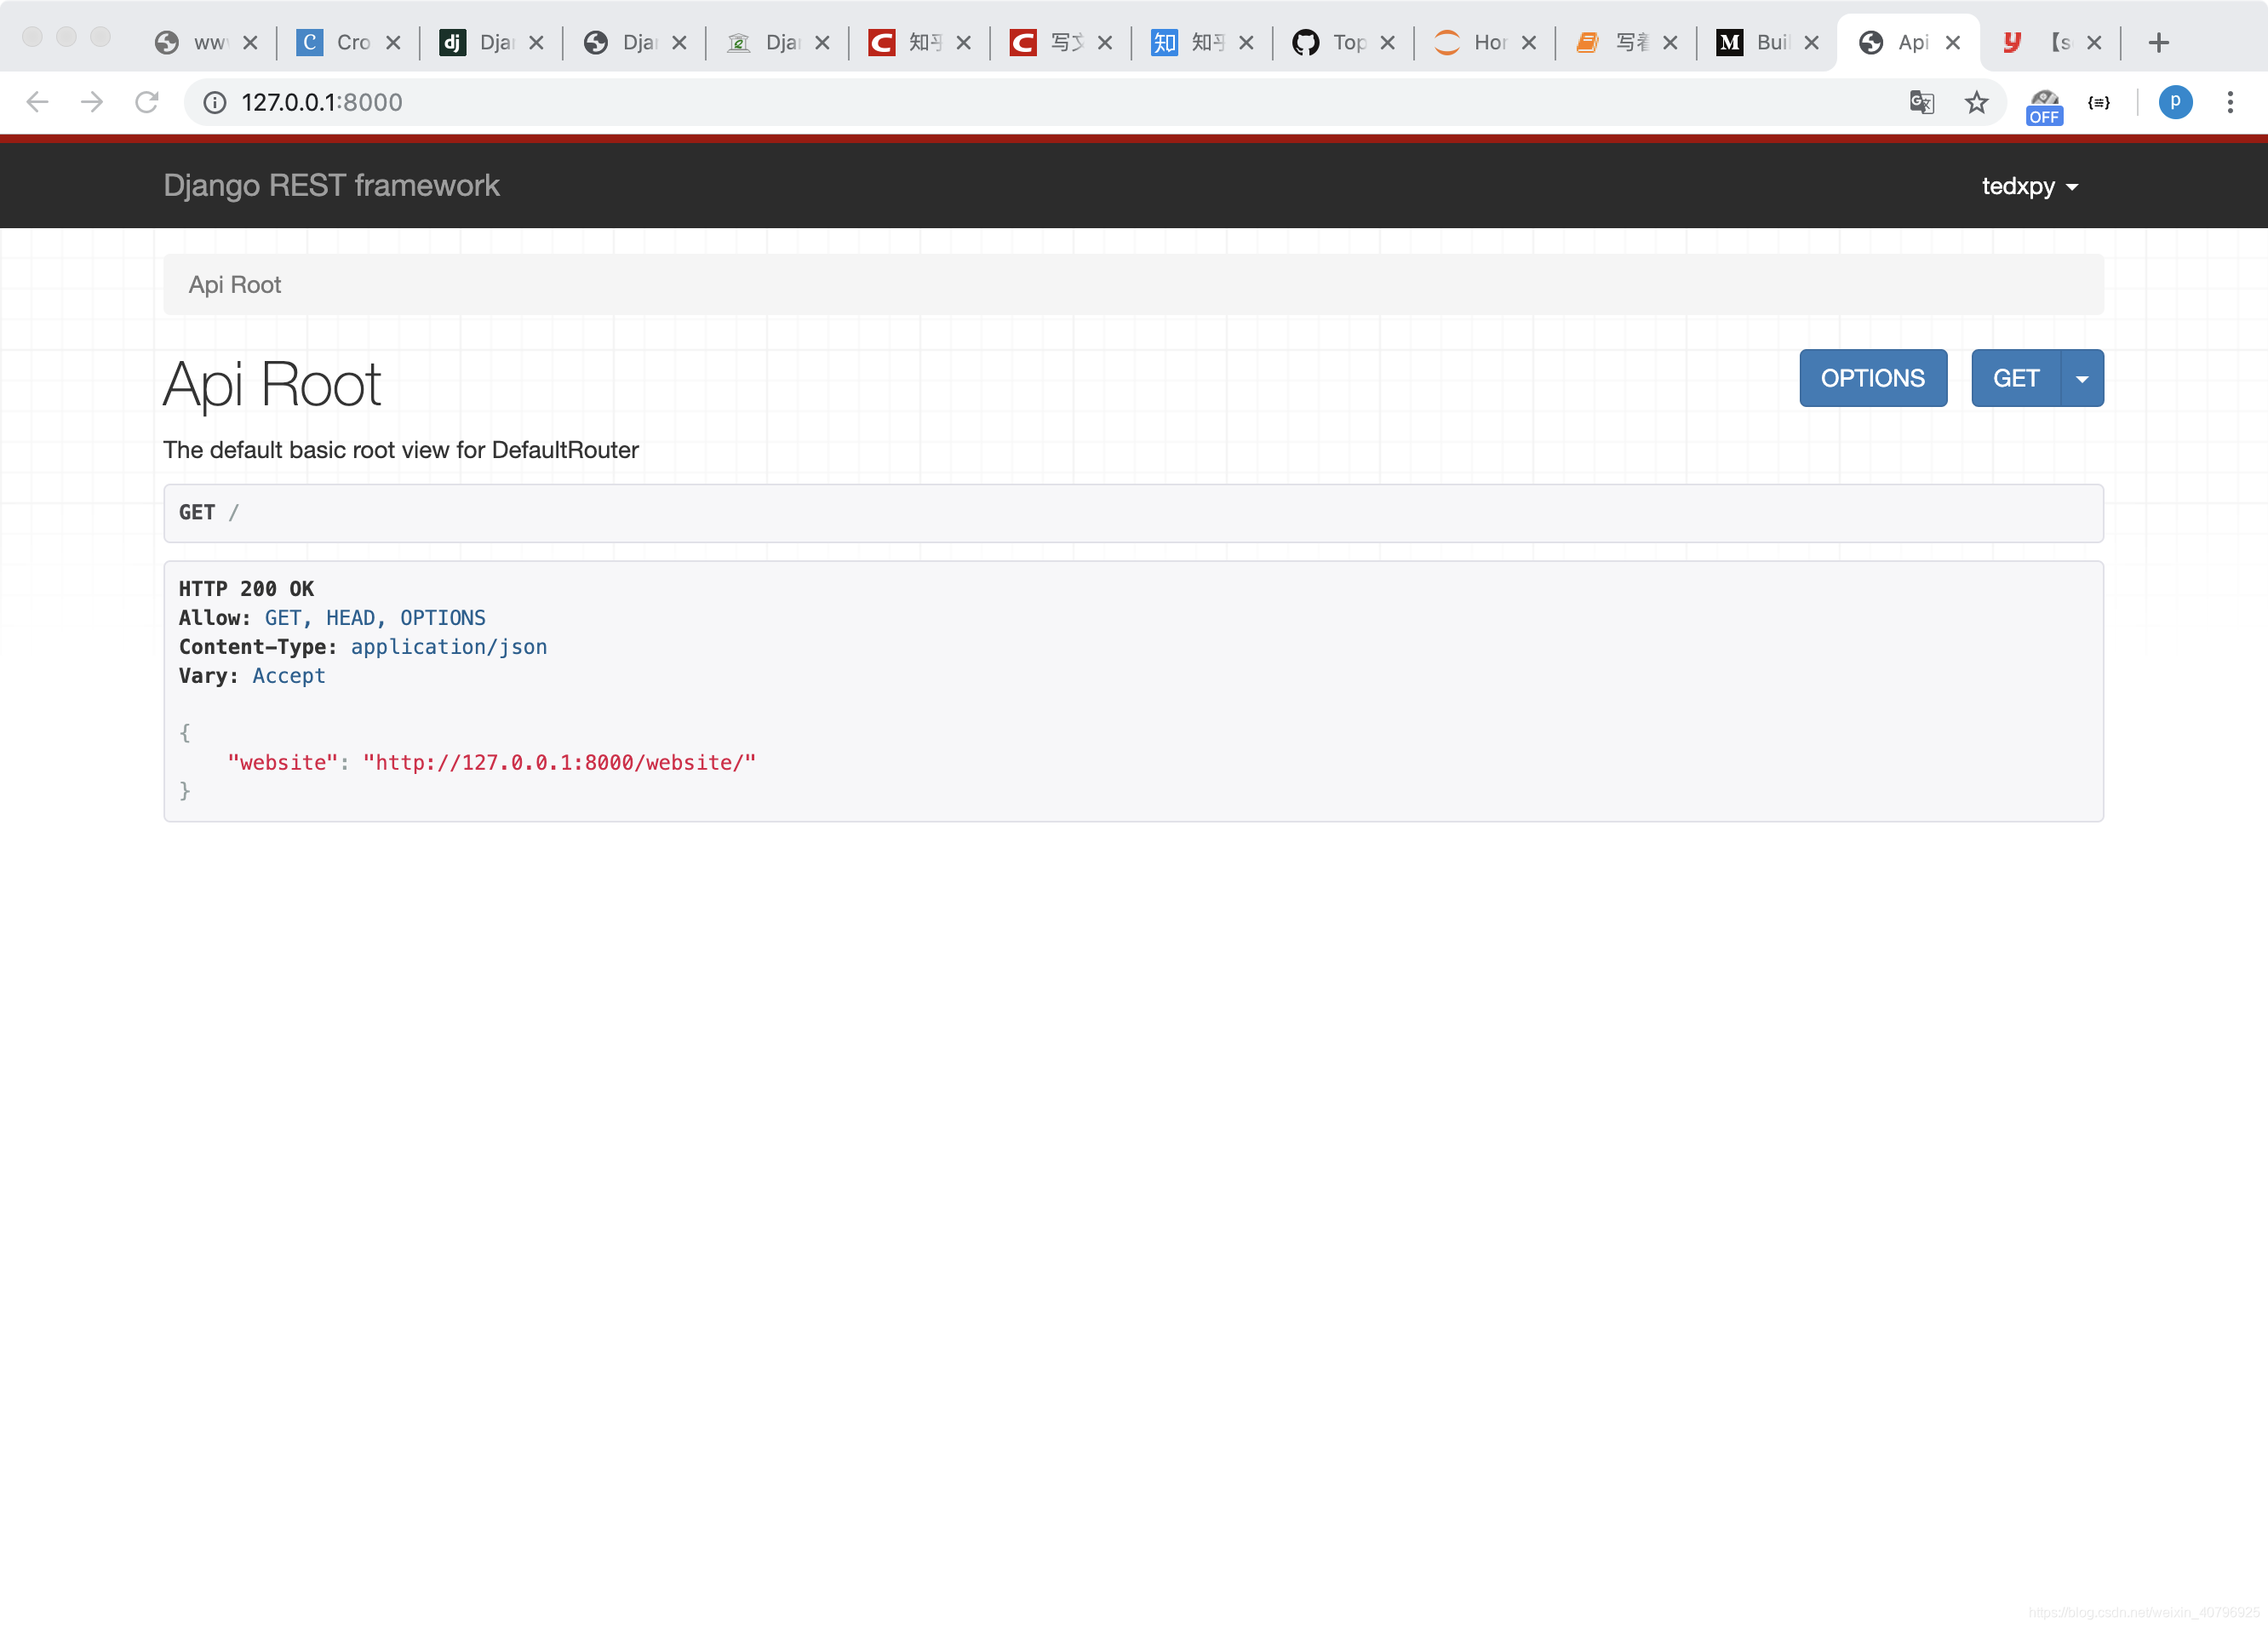2268x1628 pixels.
Task: Click the application/json content type value
Action: (449, 647)
